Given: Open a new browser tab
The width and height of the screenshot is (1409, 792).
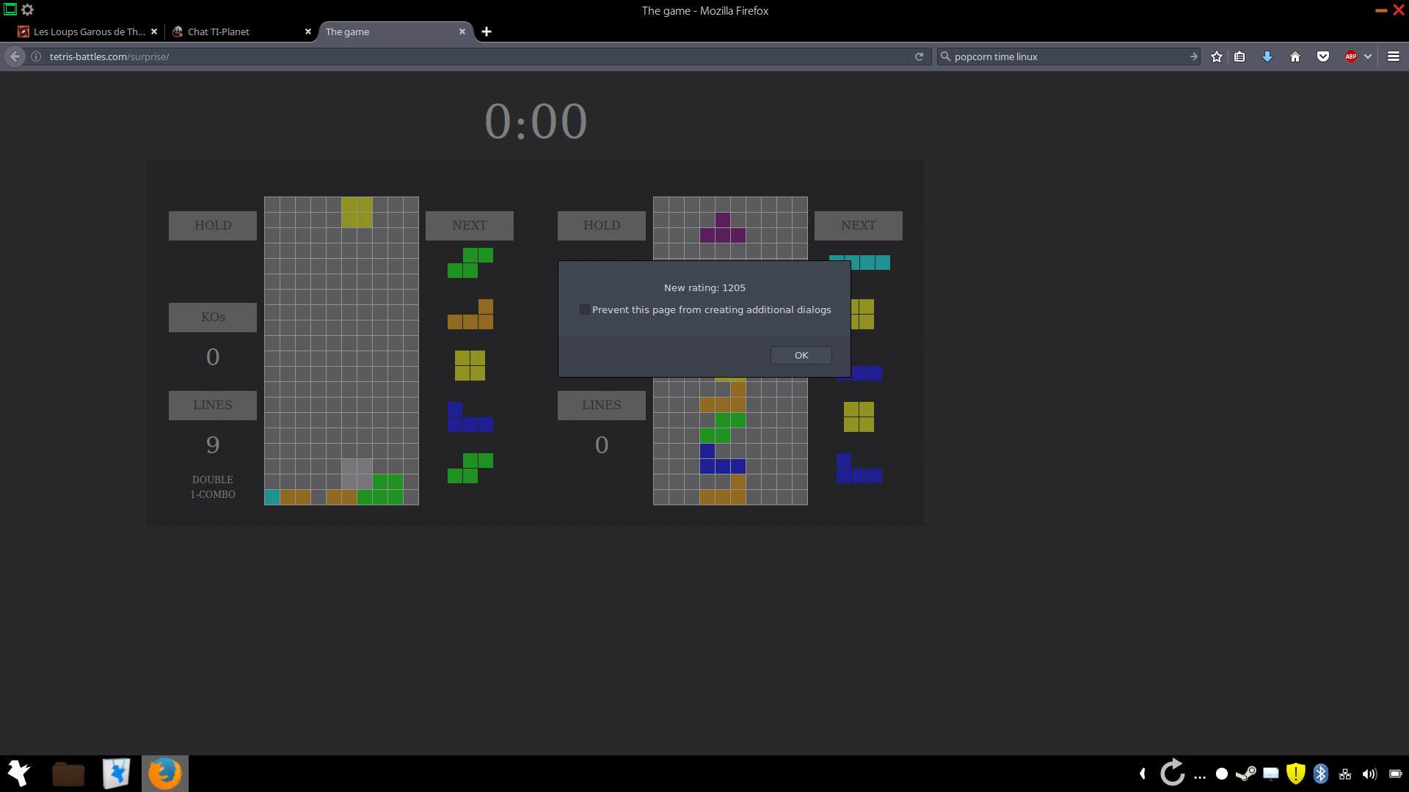Looking at the screenshot, I should pyautogui.click(x=487, y=32).
